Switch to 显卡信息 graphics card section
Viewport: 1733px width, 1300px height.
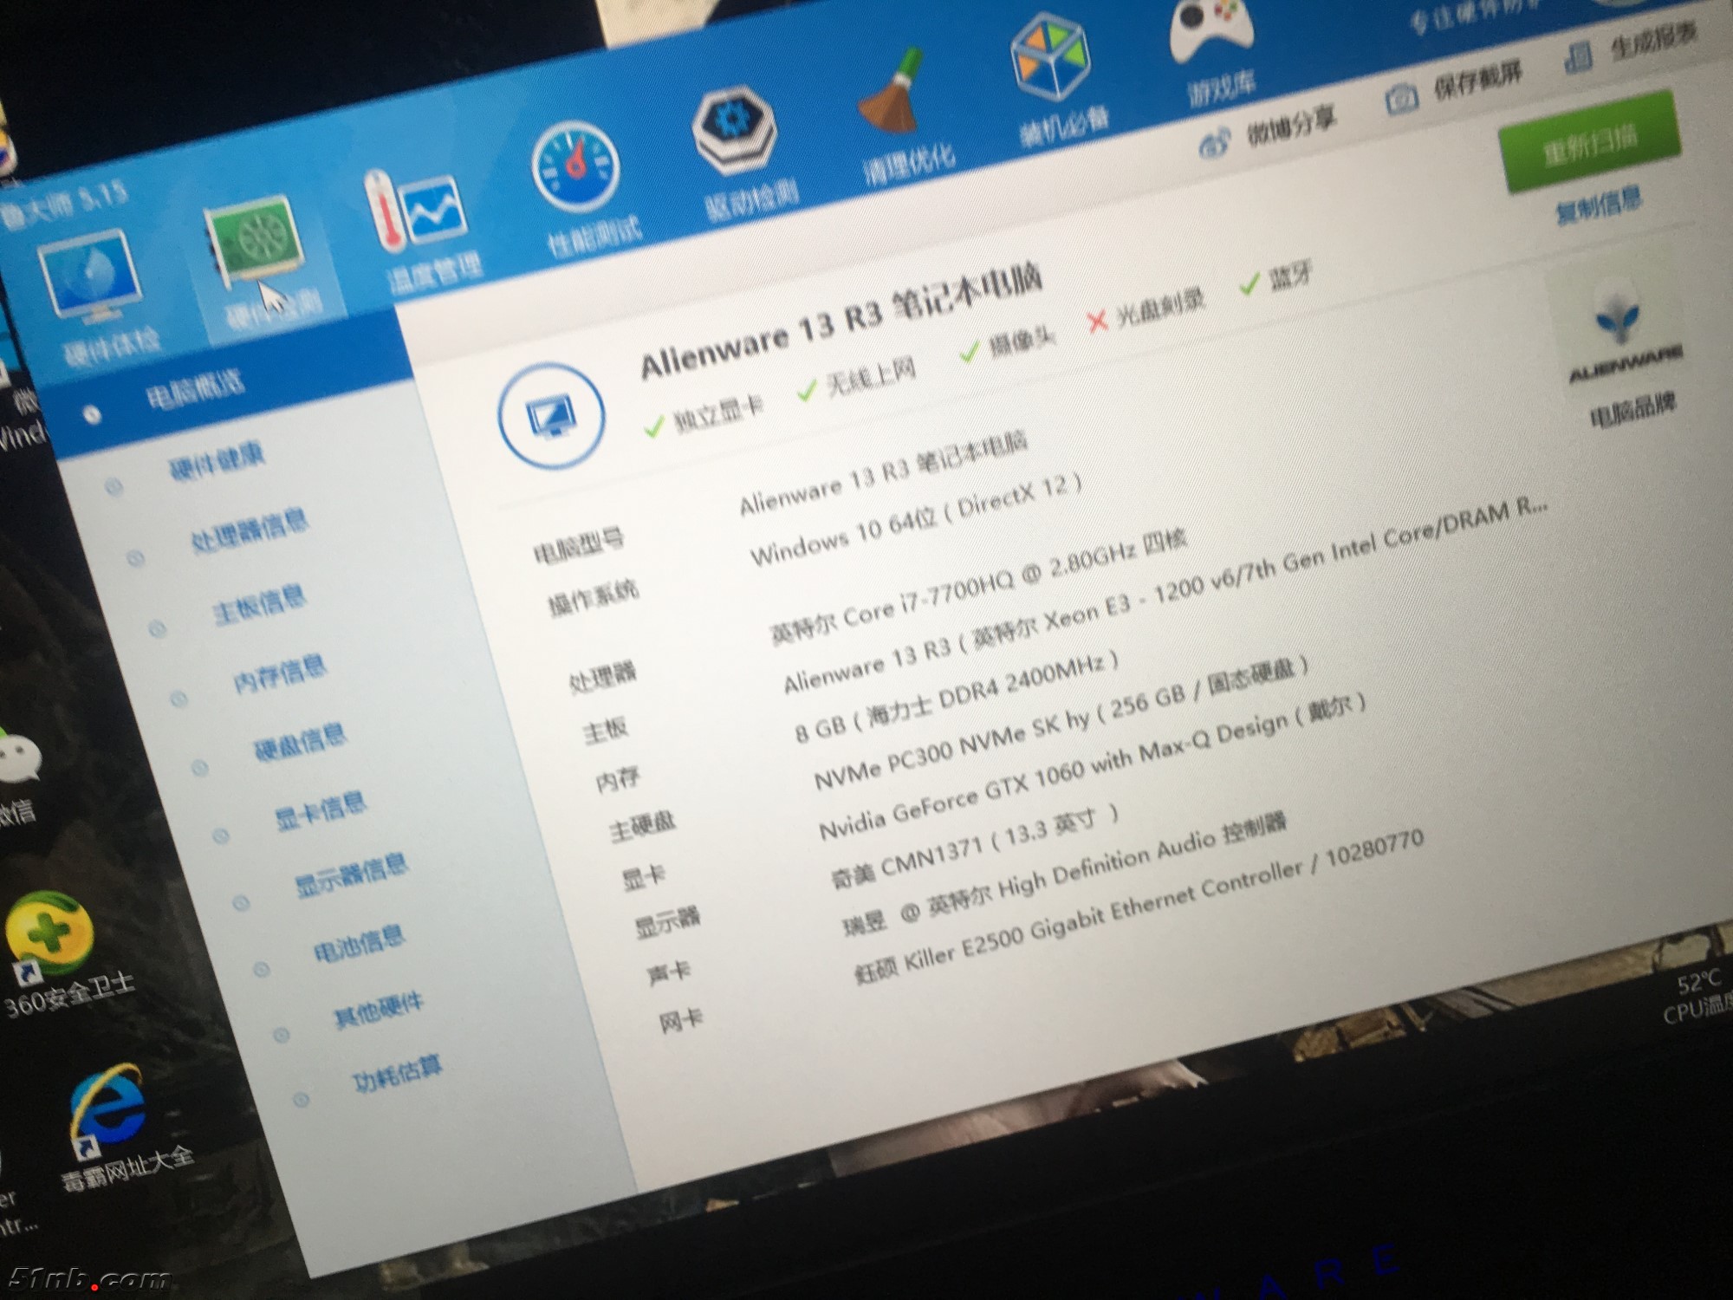320,810
